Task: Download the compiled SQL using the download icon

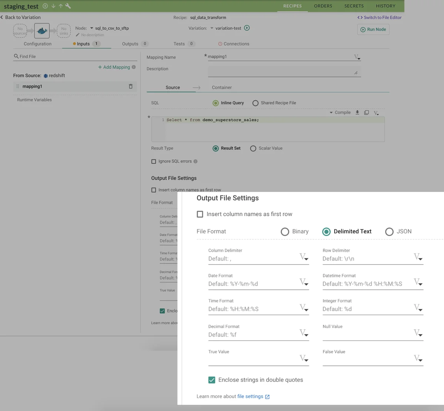Action: [357, 112]
